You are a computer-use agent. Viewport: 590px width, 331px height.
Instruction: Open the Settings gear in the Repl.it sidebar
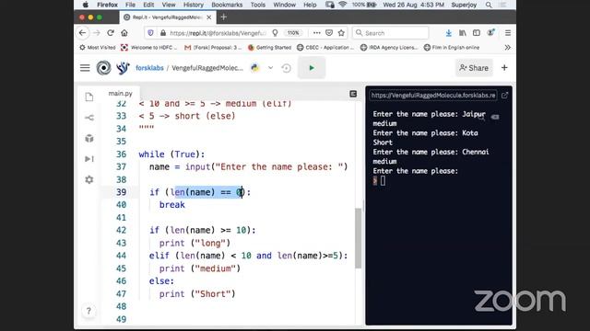coord(89,179)
